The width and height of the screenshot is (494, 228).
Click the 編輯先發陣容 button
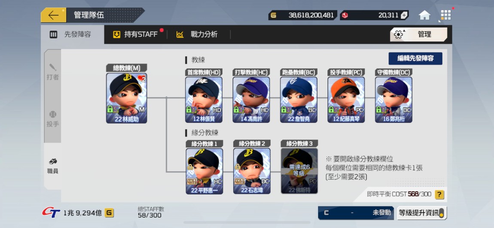[x=415, y=58]
